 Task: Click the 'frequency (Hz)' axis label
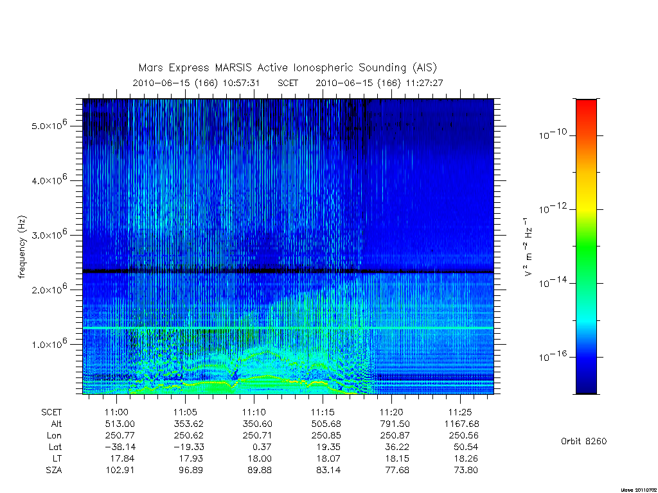22,247
